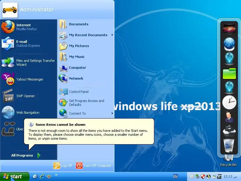Click the Uber sunglasses tray icon

click(x=219, y=176)
